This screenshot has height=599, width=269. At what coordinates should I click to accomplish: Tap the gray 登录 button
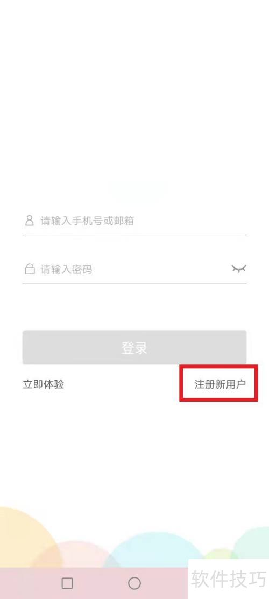pos(134,347)
